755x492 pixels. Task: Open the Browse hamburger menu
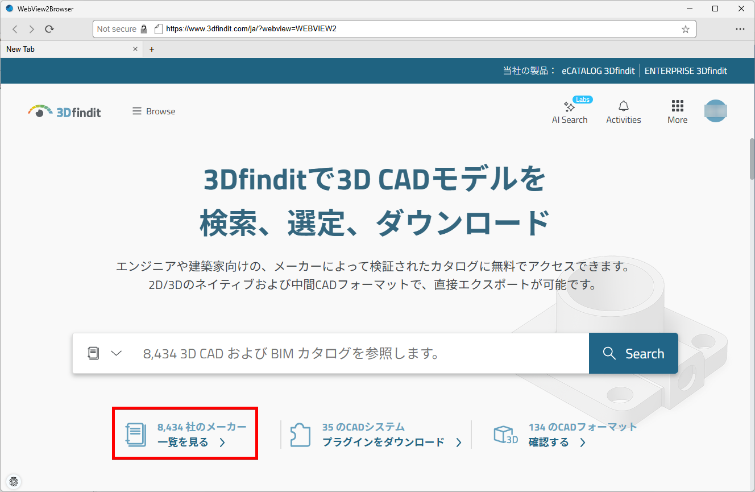[x=154, y=111]
